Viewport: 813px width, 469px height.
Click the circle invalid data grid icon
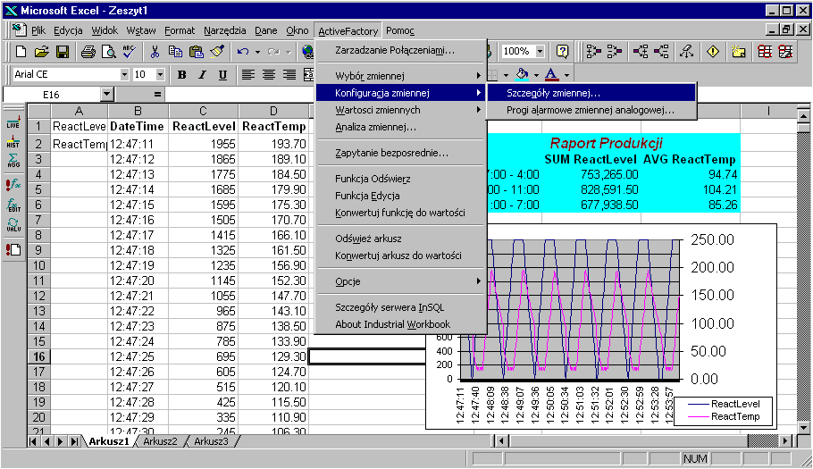pyautogui.click(x=765, y=51)
